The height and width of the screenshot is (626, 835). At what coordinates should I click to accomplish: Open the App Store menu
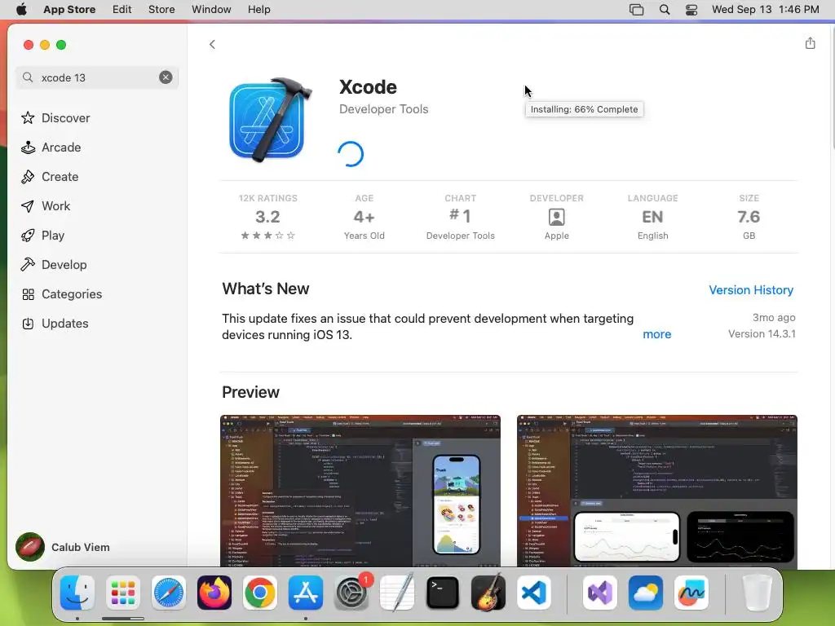pos(69,10)
